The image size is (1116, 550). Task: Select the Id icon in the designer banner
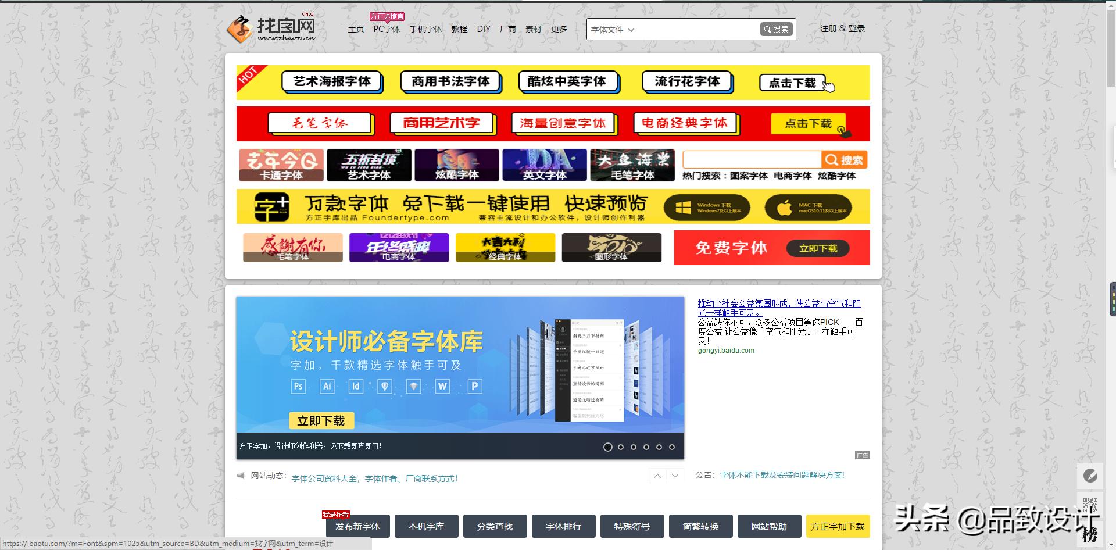(356, 385)
